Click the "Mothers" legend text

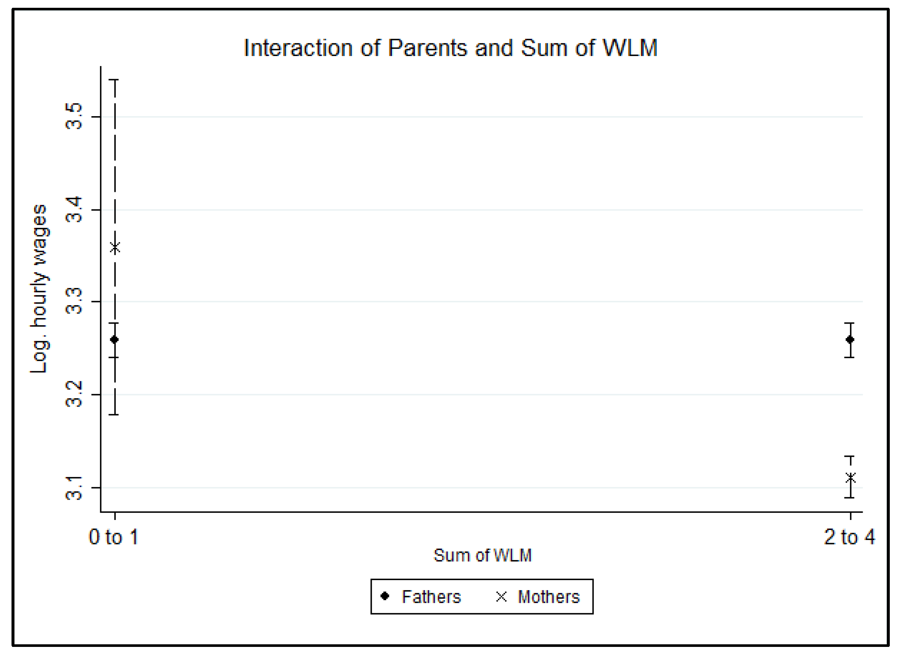point(548,596)
